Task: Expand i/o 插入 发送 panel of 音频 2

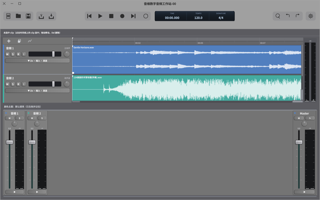Action: pos(37,91)
